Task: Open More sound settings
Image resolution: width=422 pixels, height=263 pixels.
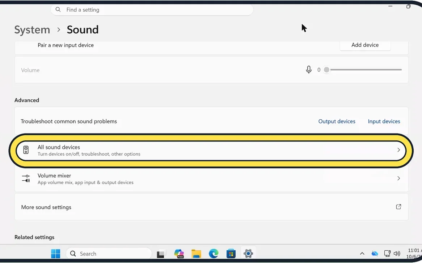Action: [211, 207]
